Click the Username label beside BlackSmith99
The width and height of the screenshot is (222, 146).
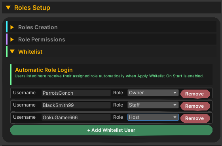[x=24, y=105]
